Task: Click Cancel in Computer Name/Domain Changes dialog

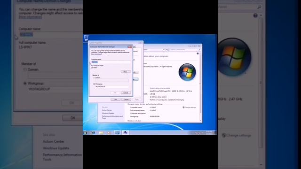Action: 126,93
